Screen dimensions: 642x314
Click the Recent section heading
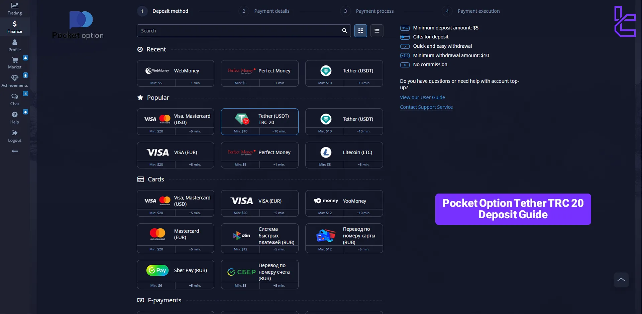pyautogui.click(x=156, y=49)
